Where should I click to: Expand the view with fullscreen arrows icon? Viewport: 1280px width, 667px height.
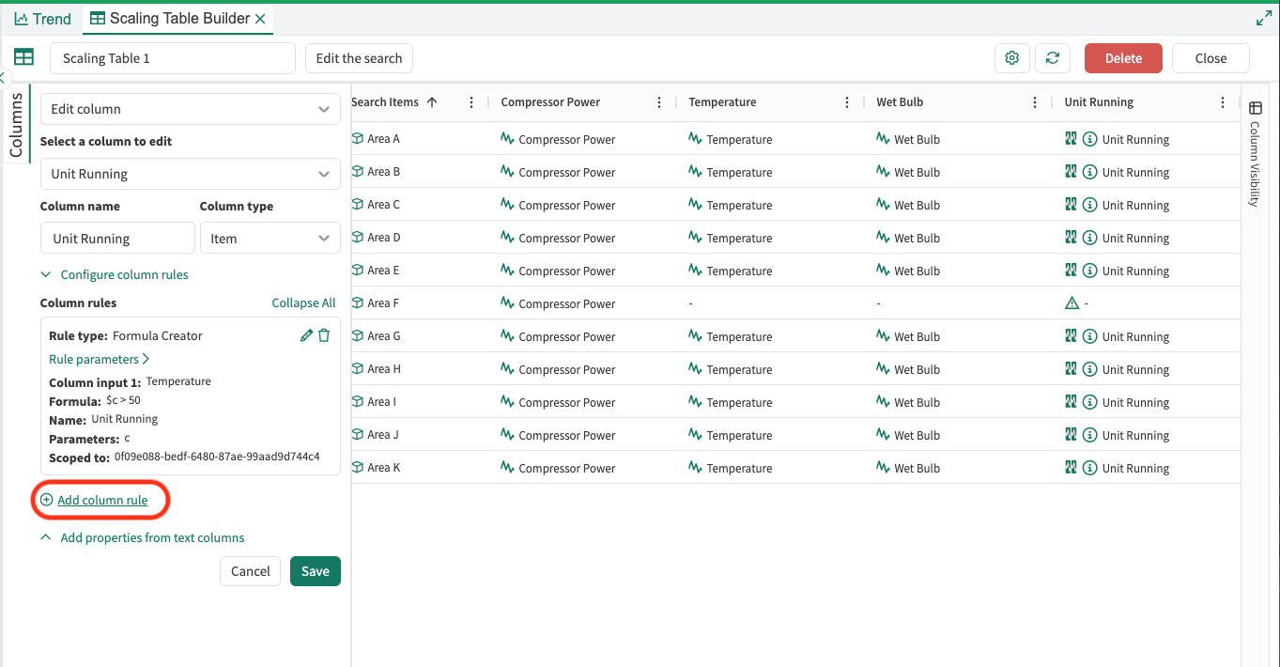click(x=1263, y=18)
